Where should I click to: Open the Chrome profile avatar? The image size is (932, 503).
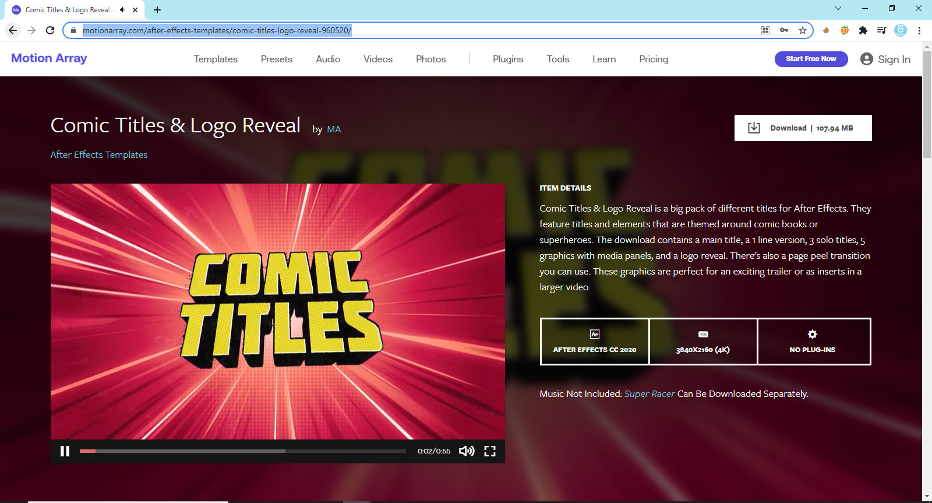click(901, 30)
